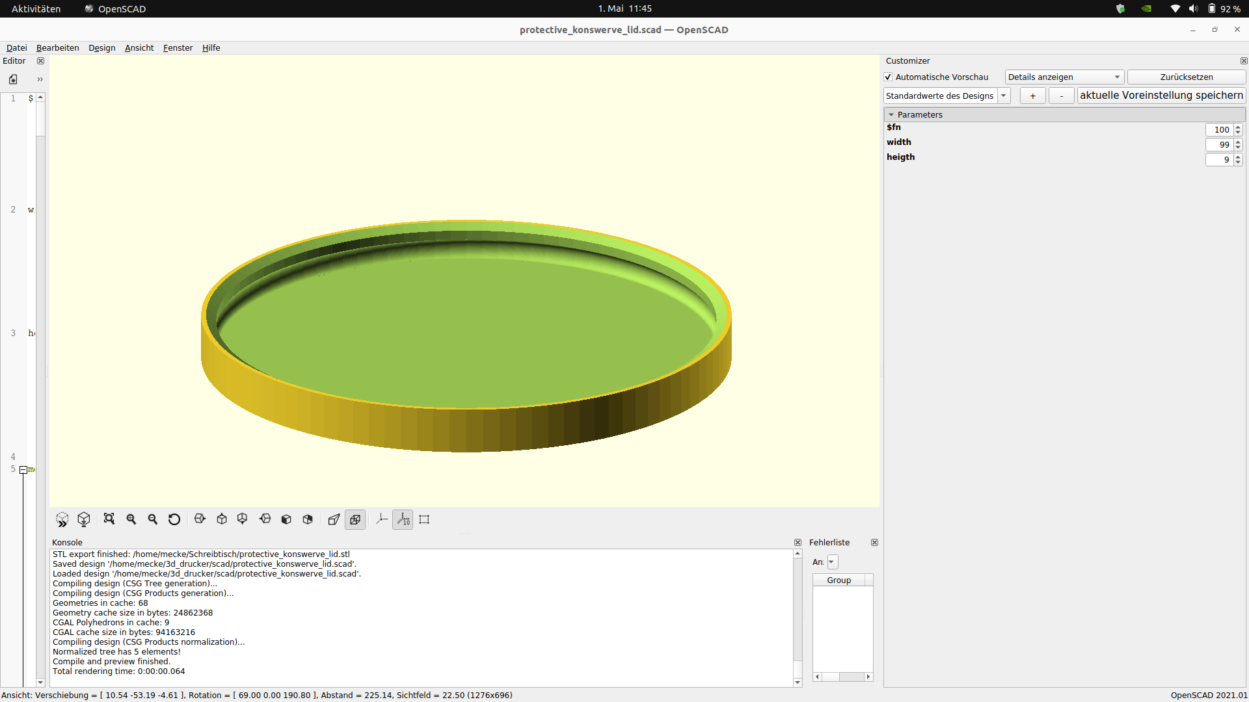Open the Ansicht menu
The width and height of the screenshot is (1249, 702).
(139, 47)
